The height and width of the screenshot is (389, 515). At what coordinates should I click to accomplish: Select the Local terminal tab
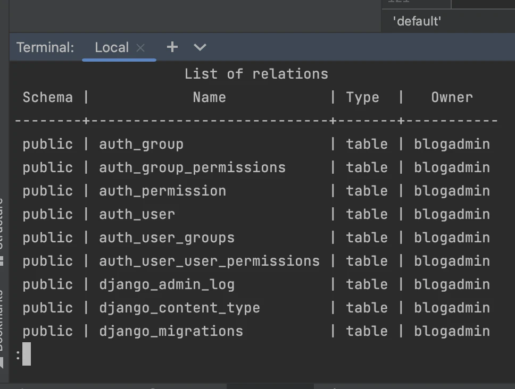(x=112, y=47)
